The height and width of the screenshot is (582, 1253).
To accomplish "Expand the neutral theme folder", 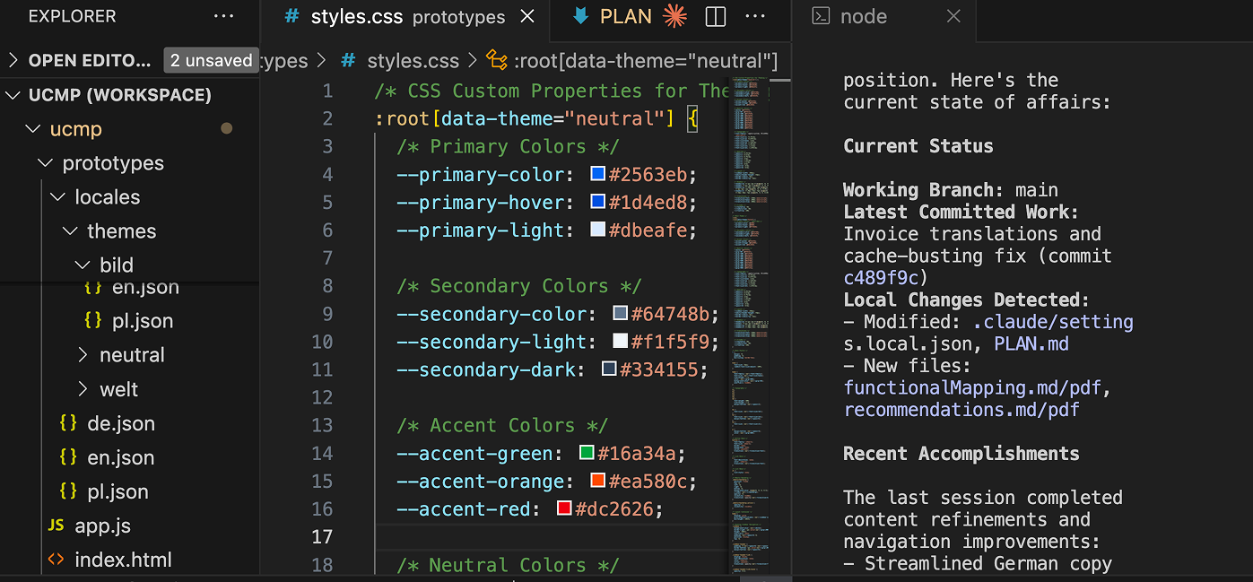I will (x=83, y=355).
